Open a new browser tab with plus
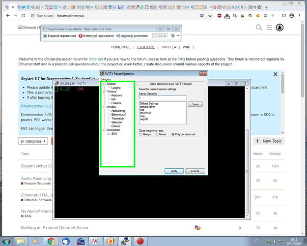 pyautogui.click(x=267, y=7)
